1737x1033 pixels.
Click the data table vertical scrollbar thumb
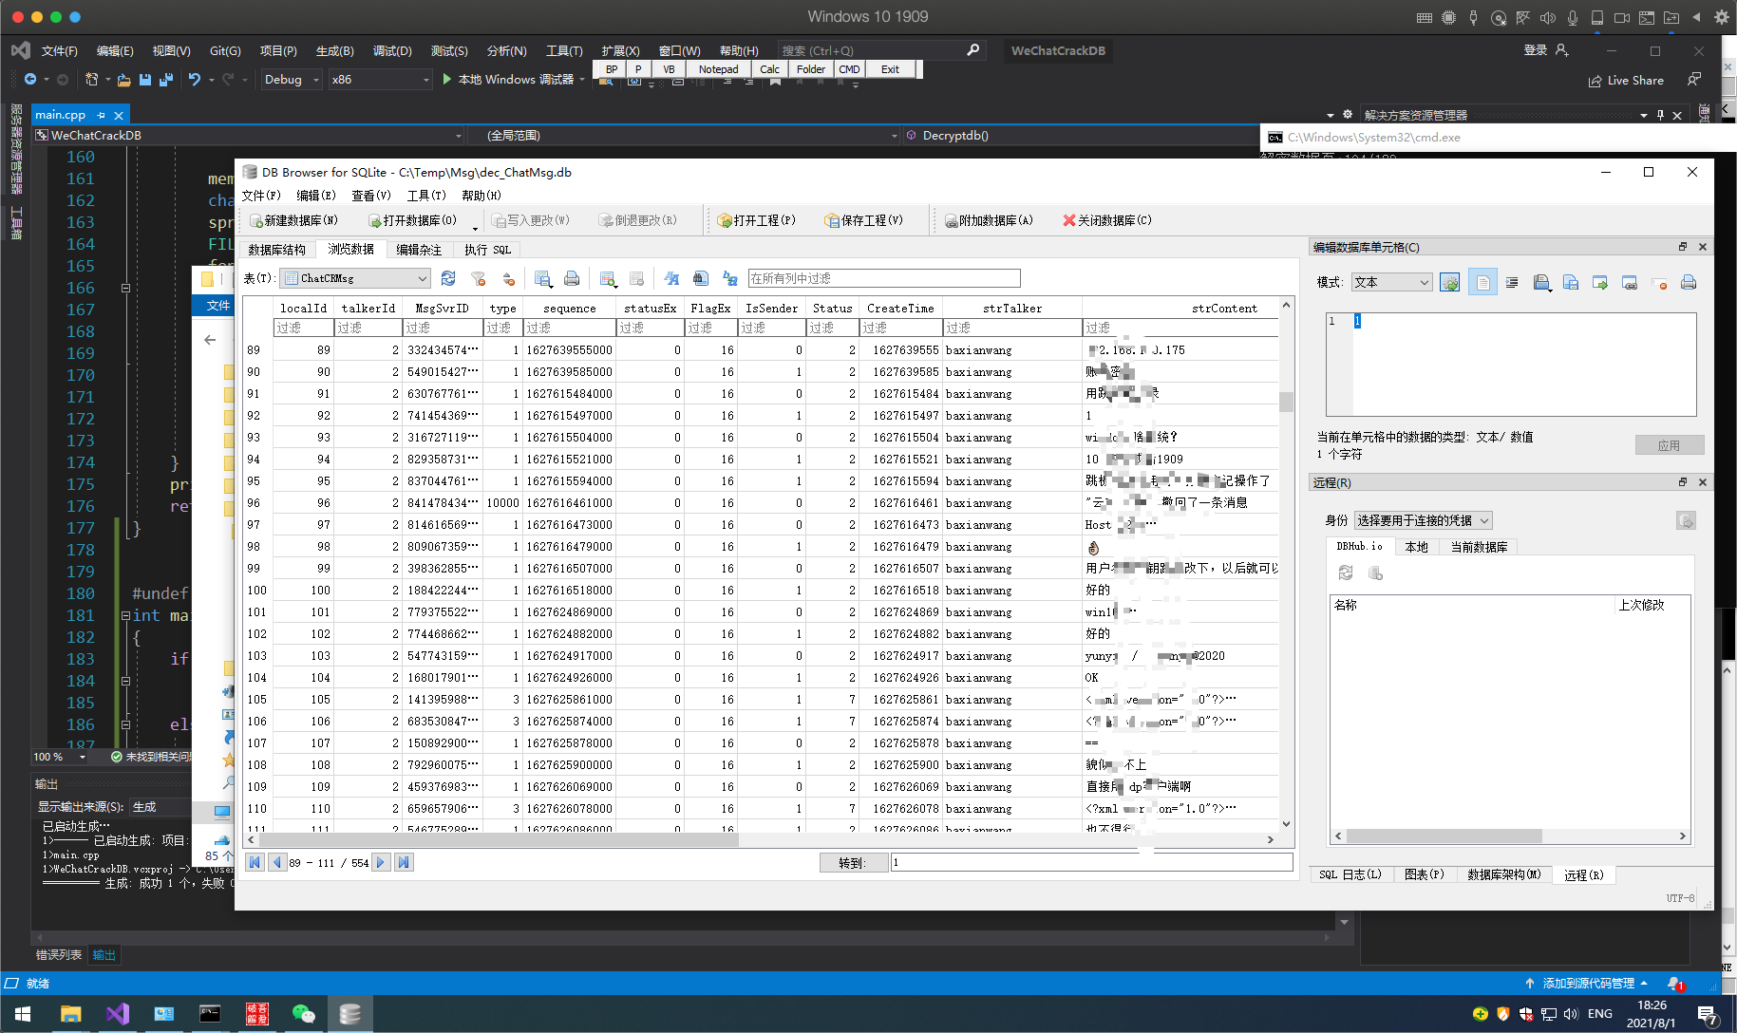coord(1287,402)
